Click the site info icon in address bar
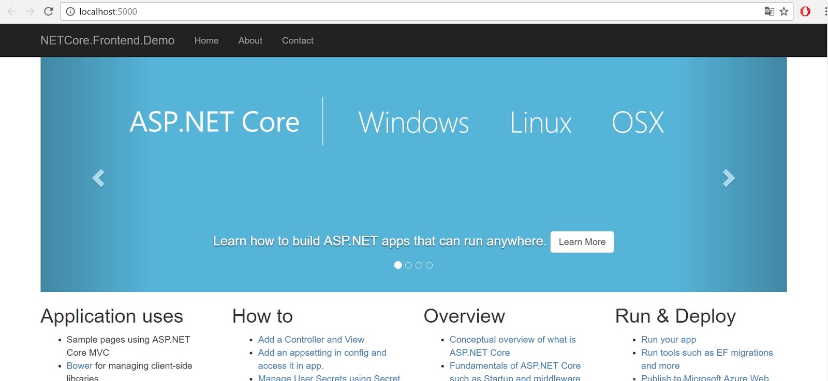This screenshot has height=381, width=828. point(71,11)
